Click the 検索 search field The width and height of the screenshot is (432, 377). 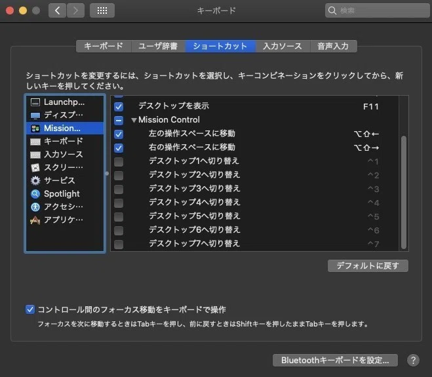(378, 10)
